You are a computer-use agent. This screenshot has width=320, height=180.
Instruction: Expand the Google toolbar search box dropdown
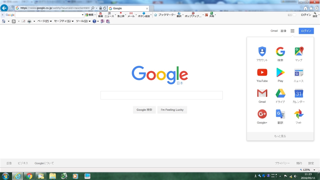[82, 15]
